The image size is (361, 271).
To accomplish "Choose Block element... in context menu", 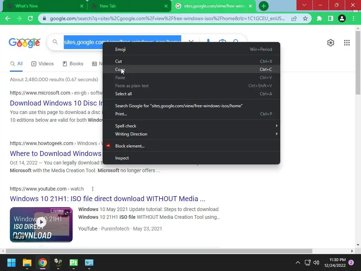I will point(191,146).
